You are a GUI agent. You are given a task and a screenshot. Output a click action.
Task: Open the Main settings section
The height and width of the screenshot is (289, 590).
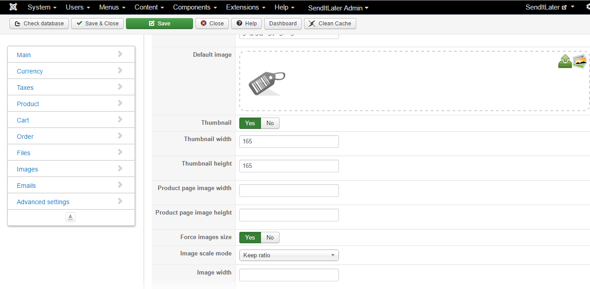coord(71,54)
